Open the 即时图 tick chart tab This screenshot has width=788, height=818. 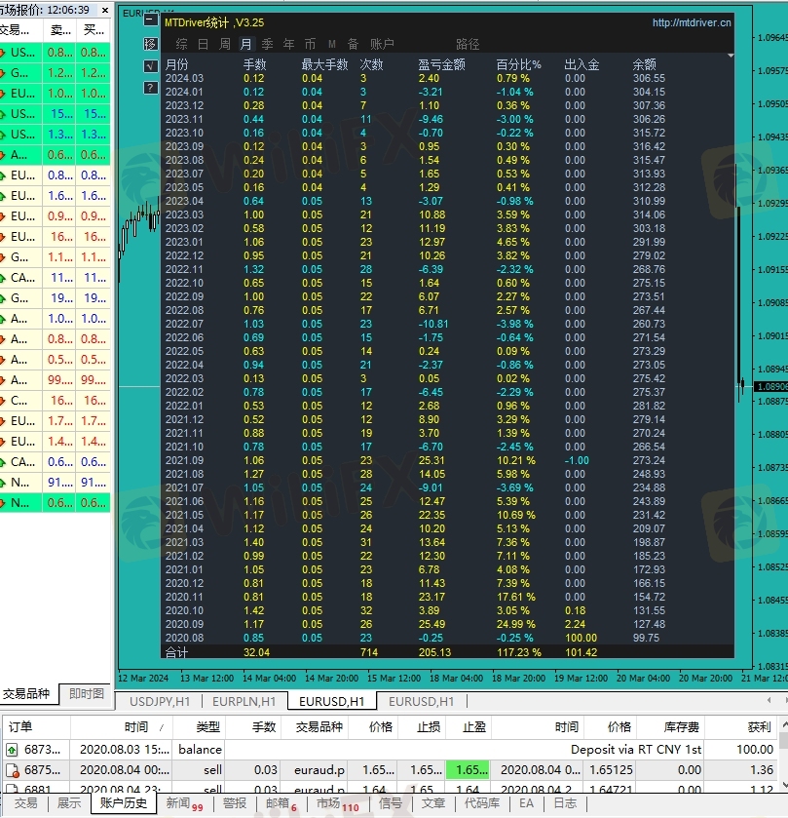pyautogui.click(x=87, y=693)
